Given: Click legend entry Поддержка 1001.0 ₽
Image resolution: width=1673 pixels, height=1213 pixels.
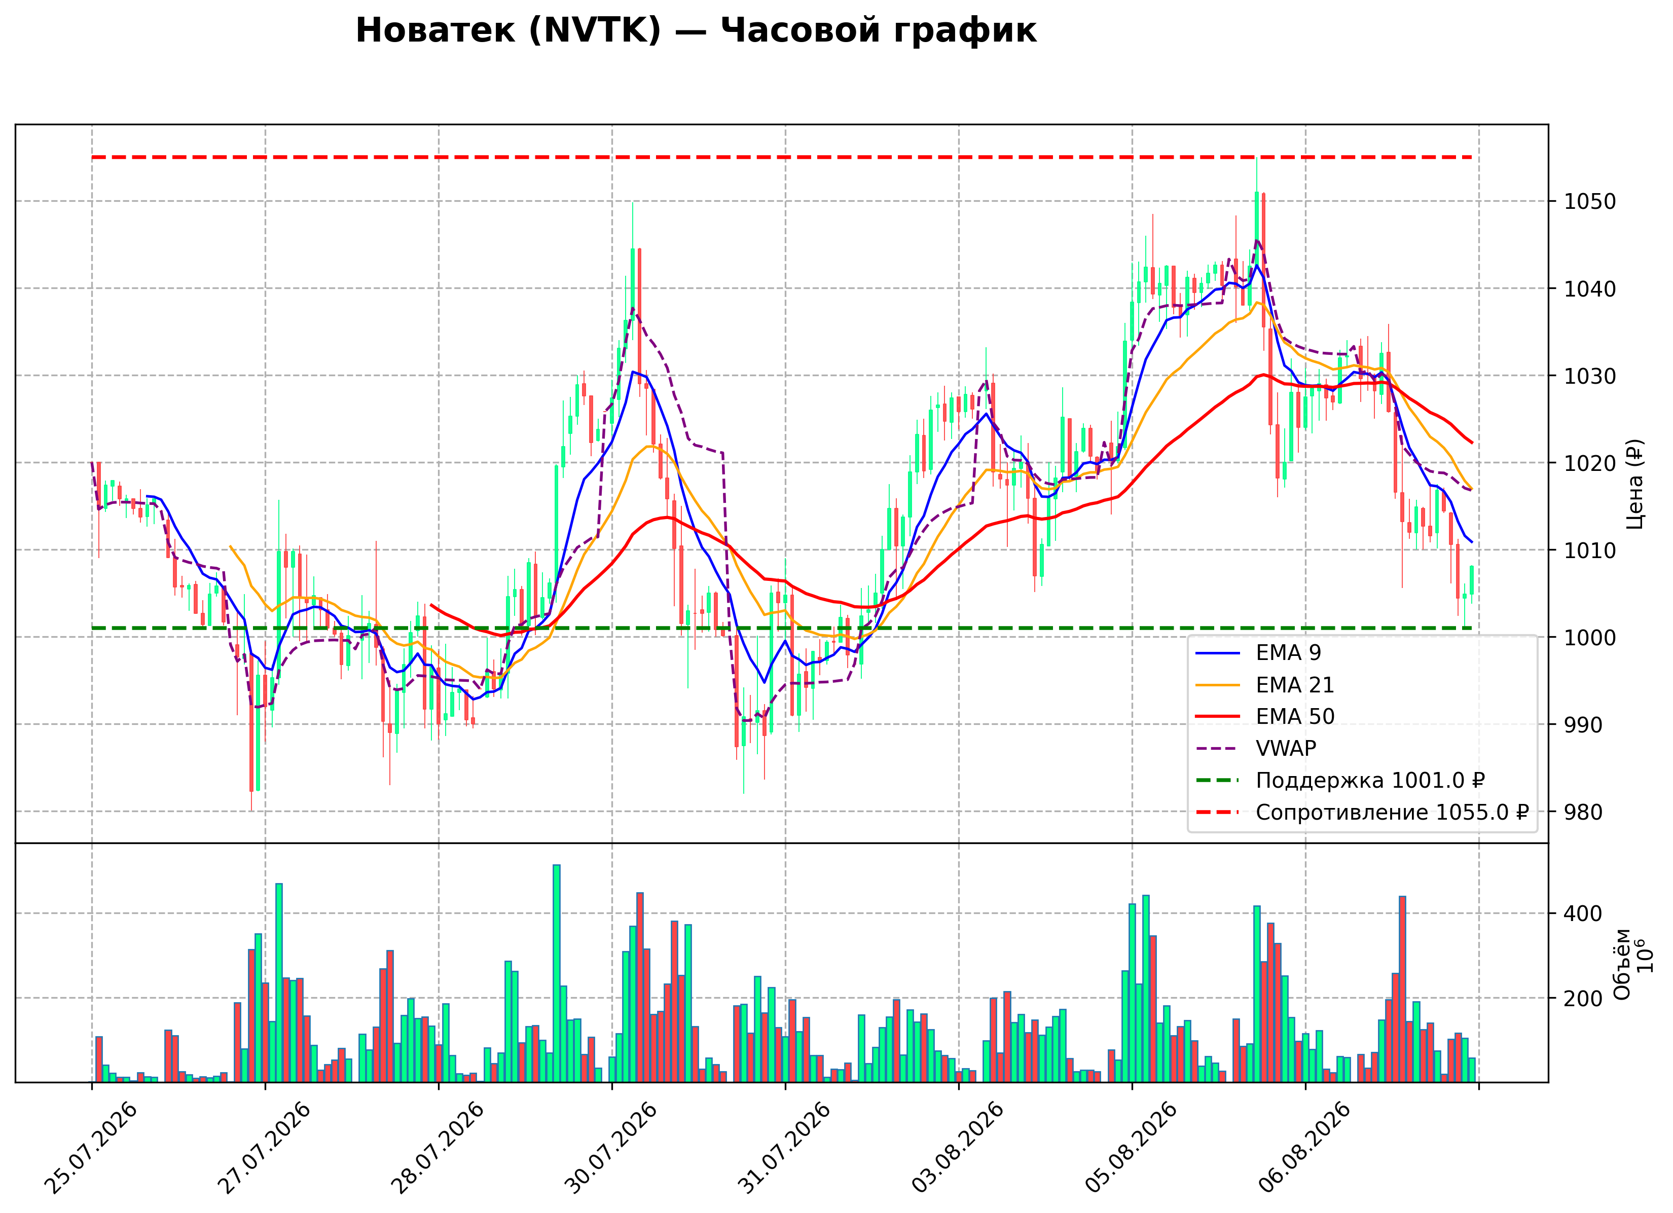Looking at the screenshot, I should click(1340, 780).
